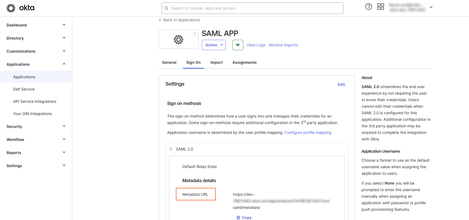Collapse the Applications sidebar section

(64, 64)
